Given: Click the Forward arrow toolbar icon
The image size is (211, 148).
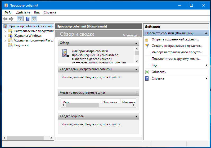Looking at the screenshot, I should pos(11,19).
